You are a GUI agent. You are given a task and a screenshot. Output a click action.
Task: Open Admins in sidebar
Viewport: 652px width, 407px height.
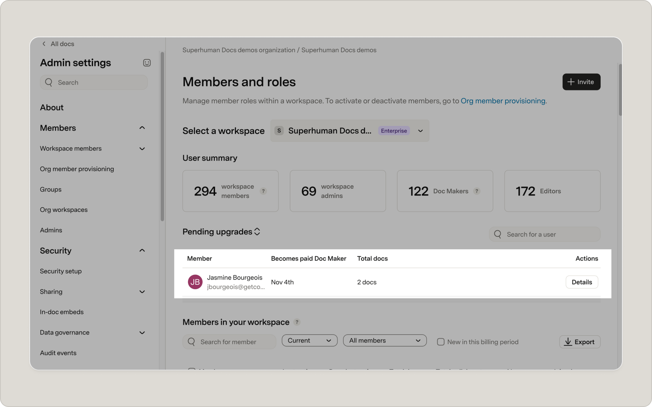point(51,230)
